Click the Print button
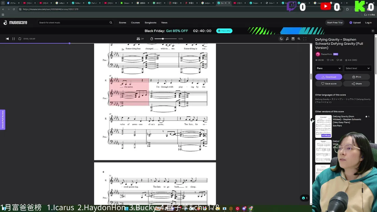The width and height of the screenshot is (377, 212). click(356, 77)
